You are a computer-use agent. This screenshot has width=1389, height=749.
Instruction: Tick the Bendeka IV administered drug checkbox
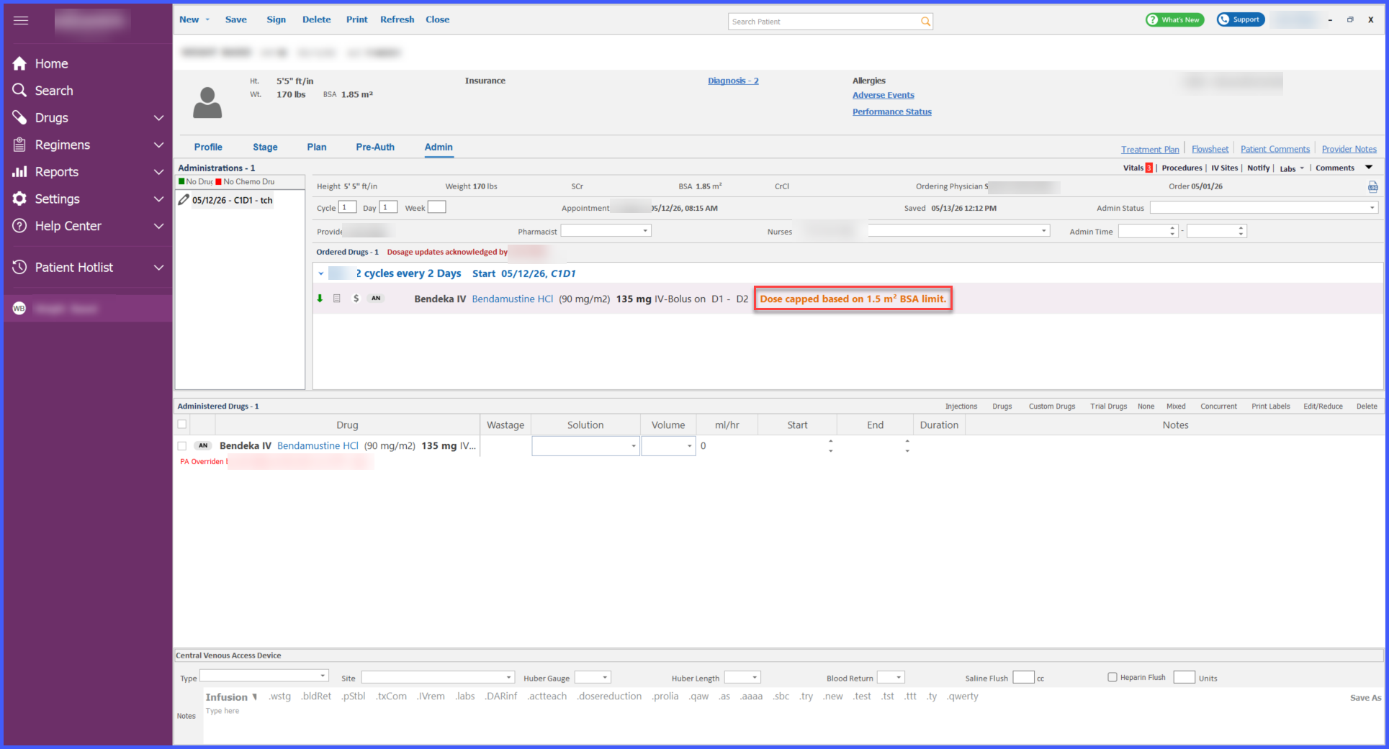pos(182,446)
